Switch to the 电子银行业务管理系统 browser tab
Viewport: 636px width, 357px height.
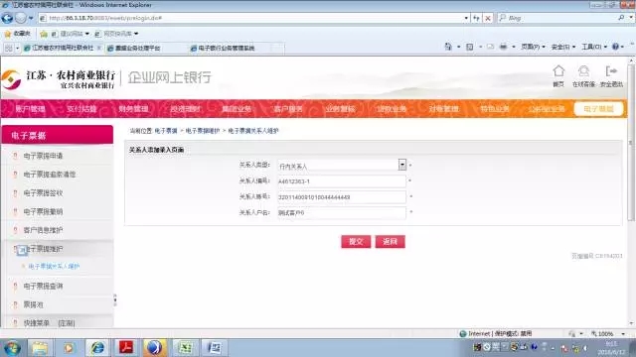[x=227, y=49]
